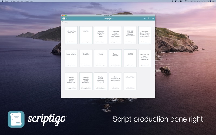Click the 100% battery indicator
Viewport: 216px width, 135px height.
pos(190,1)
